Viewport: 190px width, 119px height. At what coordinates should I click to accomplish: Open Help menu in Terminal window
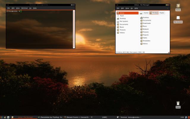[35, 8]
